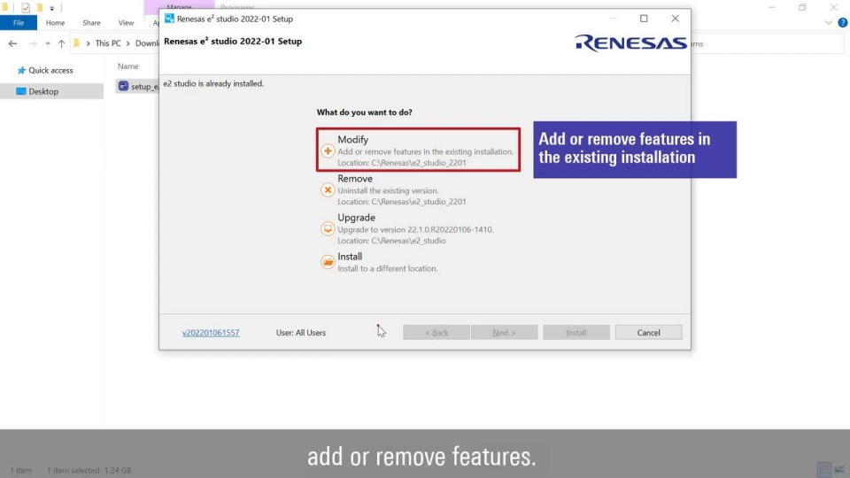Viewport: 850px width, 478px height.
Task: Click the Quick Access Toolbar properties checkmark icon
Action: click(x=26, y=8)
